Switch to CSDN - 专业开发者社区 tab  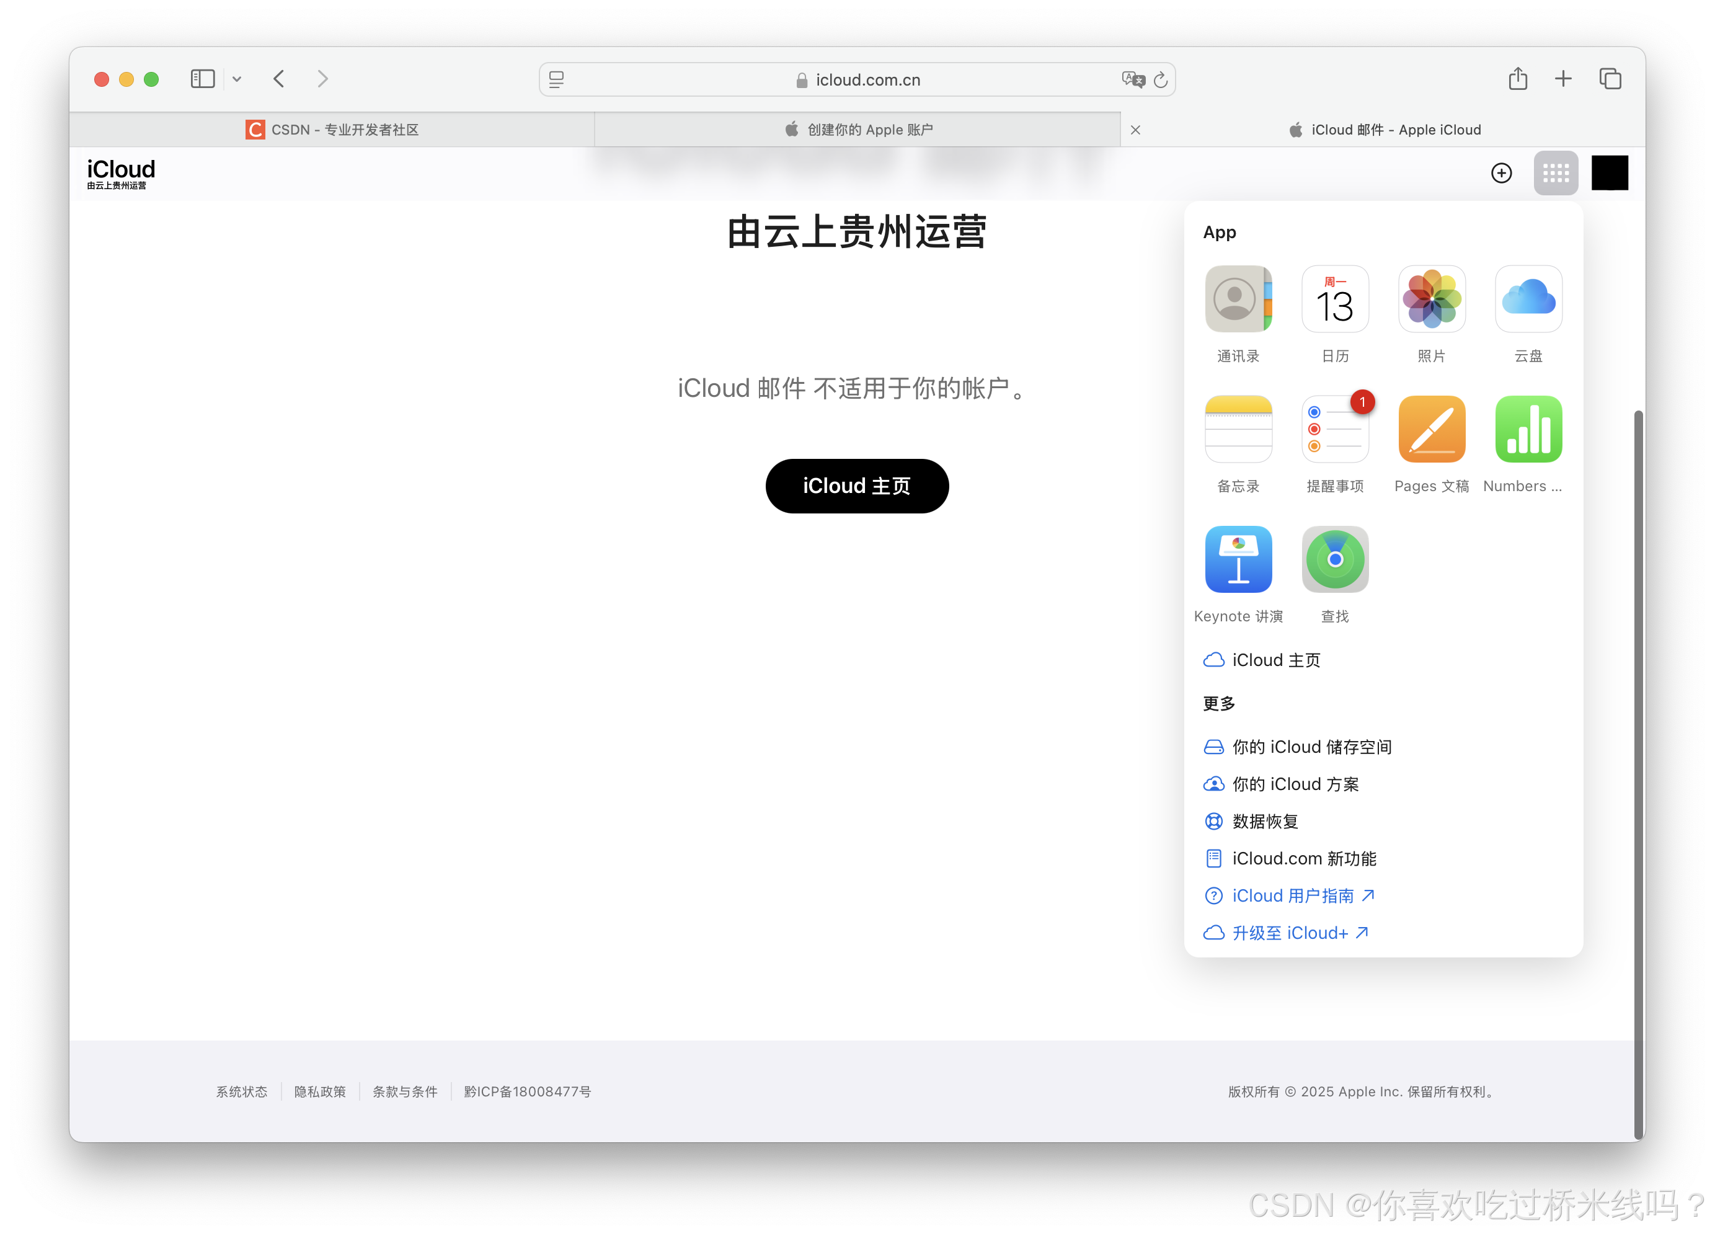[x=333, y=130]
